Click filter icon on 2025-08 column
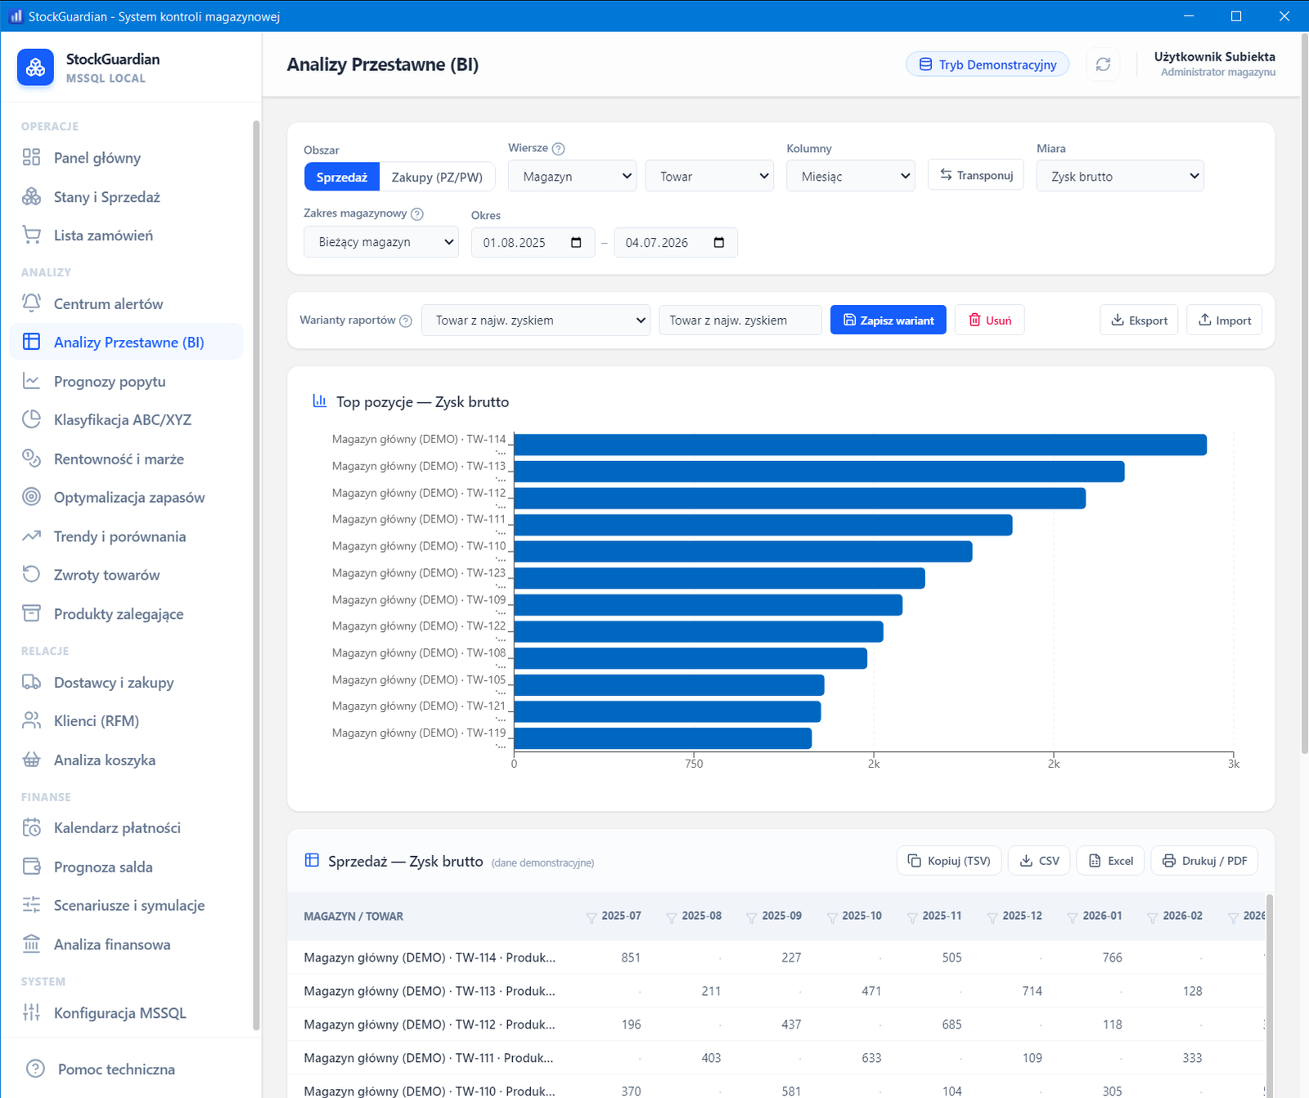 click(x=672, y=917)
